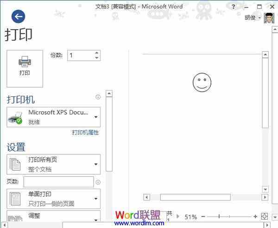
Task: Click the 单面打印 page icon
Action: coord(15,199)
